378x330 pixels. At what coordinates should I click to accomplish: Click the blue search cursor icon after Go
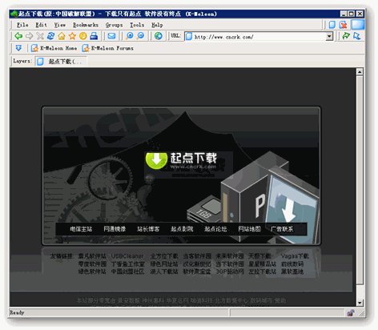coord(357,36)
